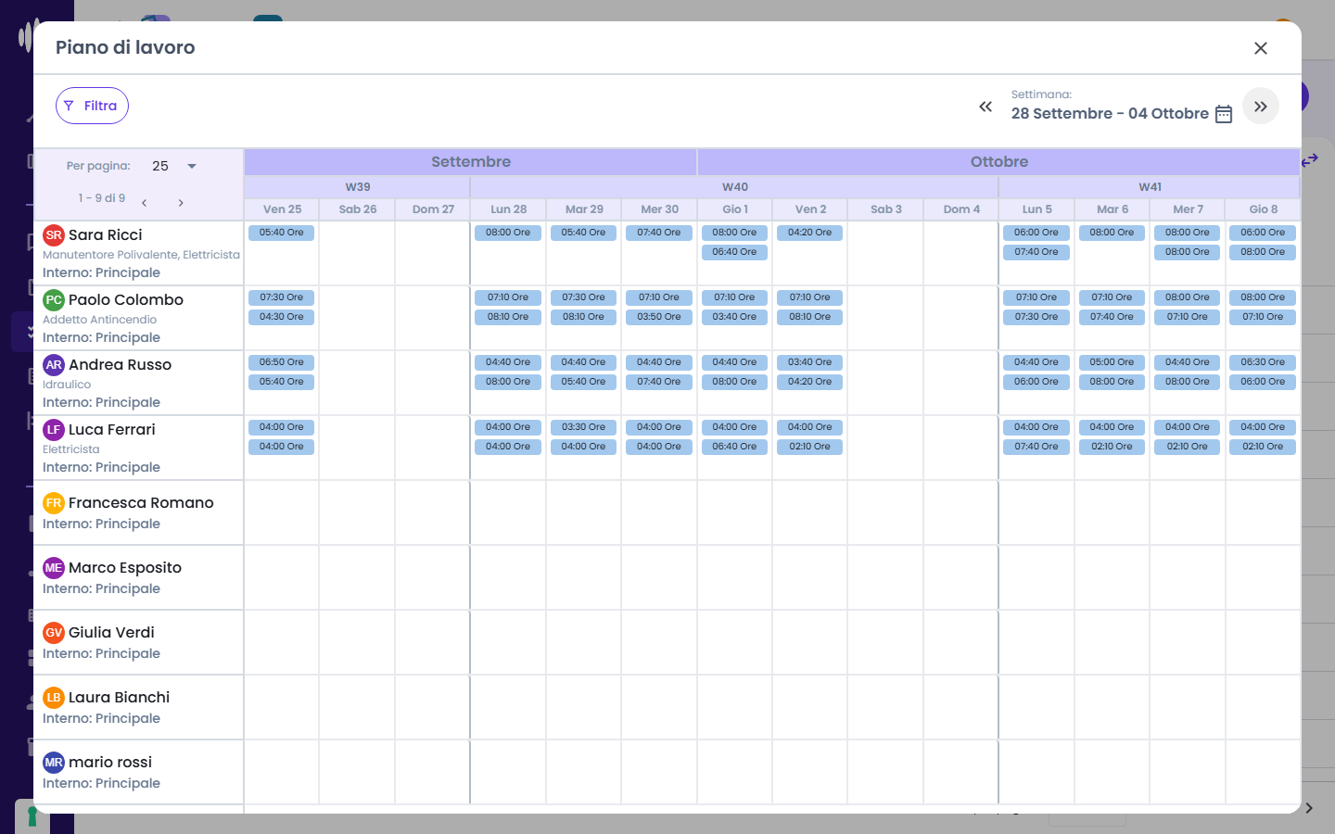Go to the previous page of employees
This screenshot has width=1335, height=834.
click(145, 202)
